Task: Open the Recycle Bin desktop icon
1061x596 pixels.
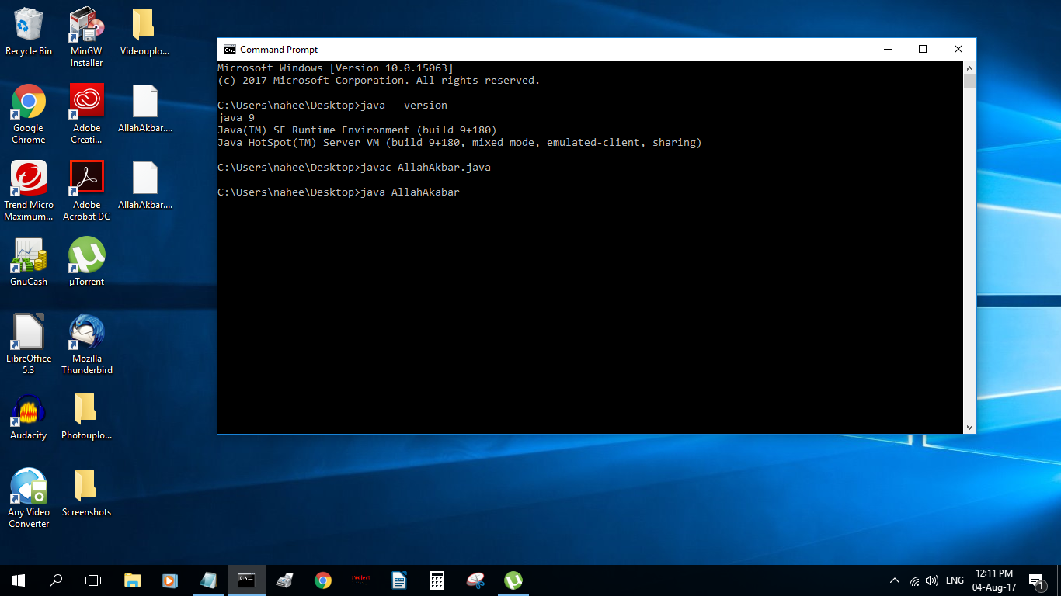Action: (29, 33)
